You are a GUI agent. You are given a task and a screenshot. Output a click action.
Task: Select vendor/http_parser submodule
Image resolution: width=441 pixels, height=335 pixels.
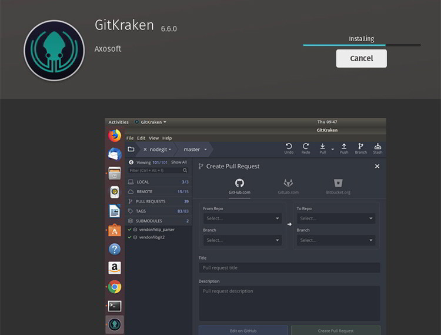156,230
